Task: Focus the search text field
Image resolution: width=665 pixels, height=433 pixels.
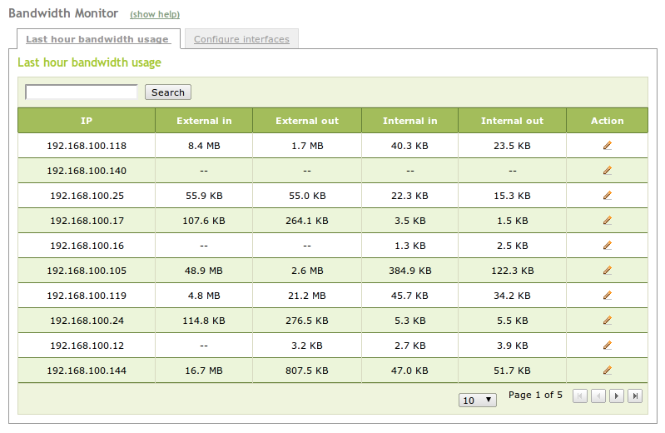Action: tap(82, 92)
